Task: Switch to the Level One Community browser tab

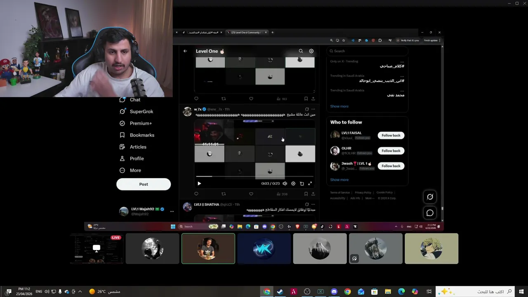Action: click(247, 32)
